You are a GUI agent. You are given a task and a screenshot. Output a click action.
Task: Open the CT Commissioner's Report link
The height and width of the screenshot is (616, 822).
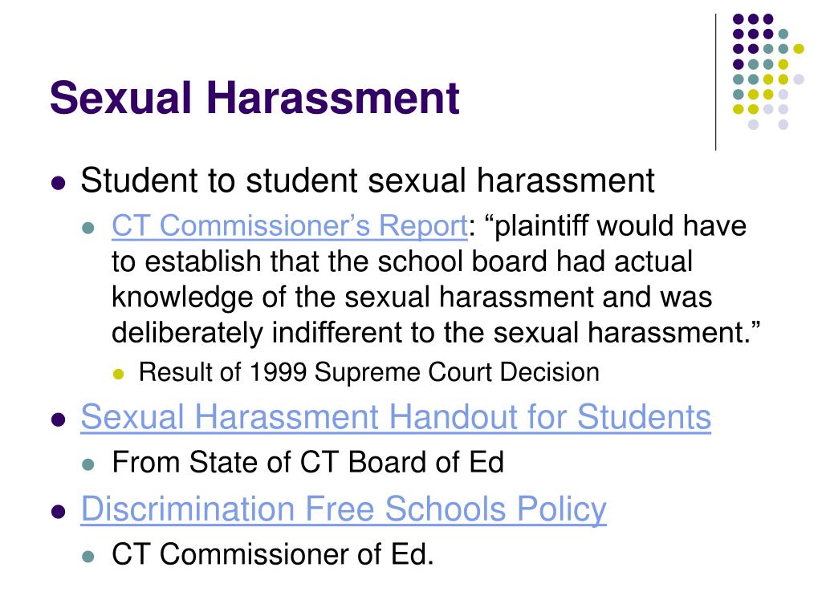coord(289,225)
